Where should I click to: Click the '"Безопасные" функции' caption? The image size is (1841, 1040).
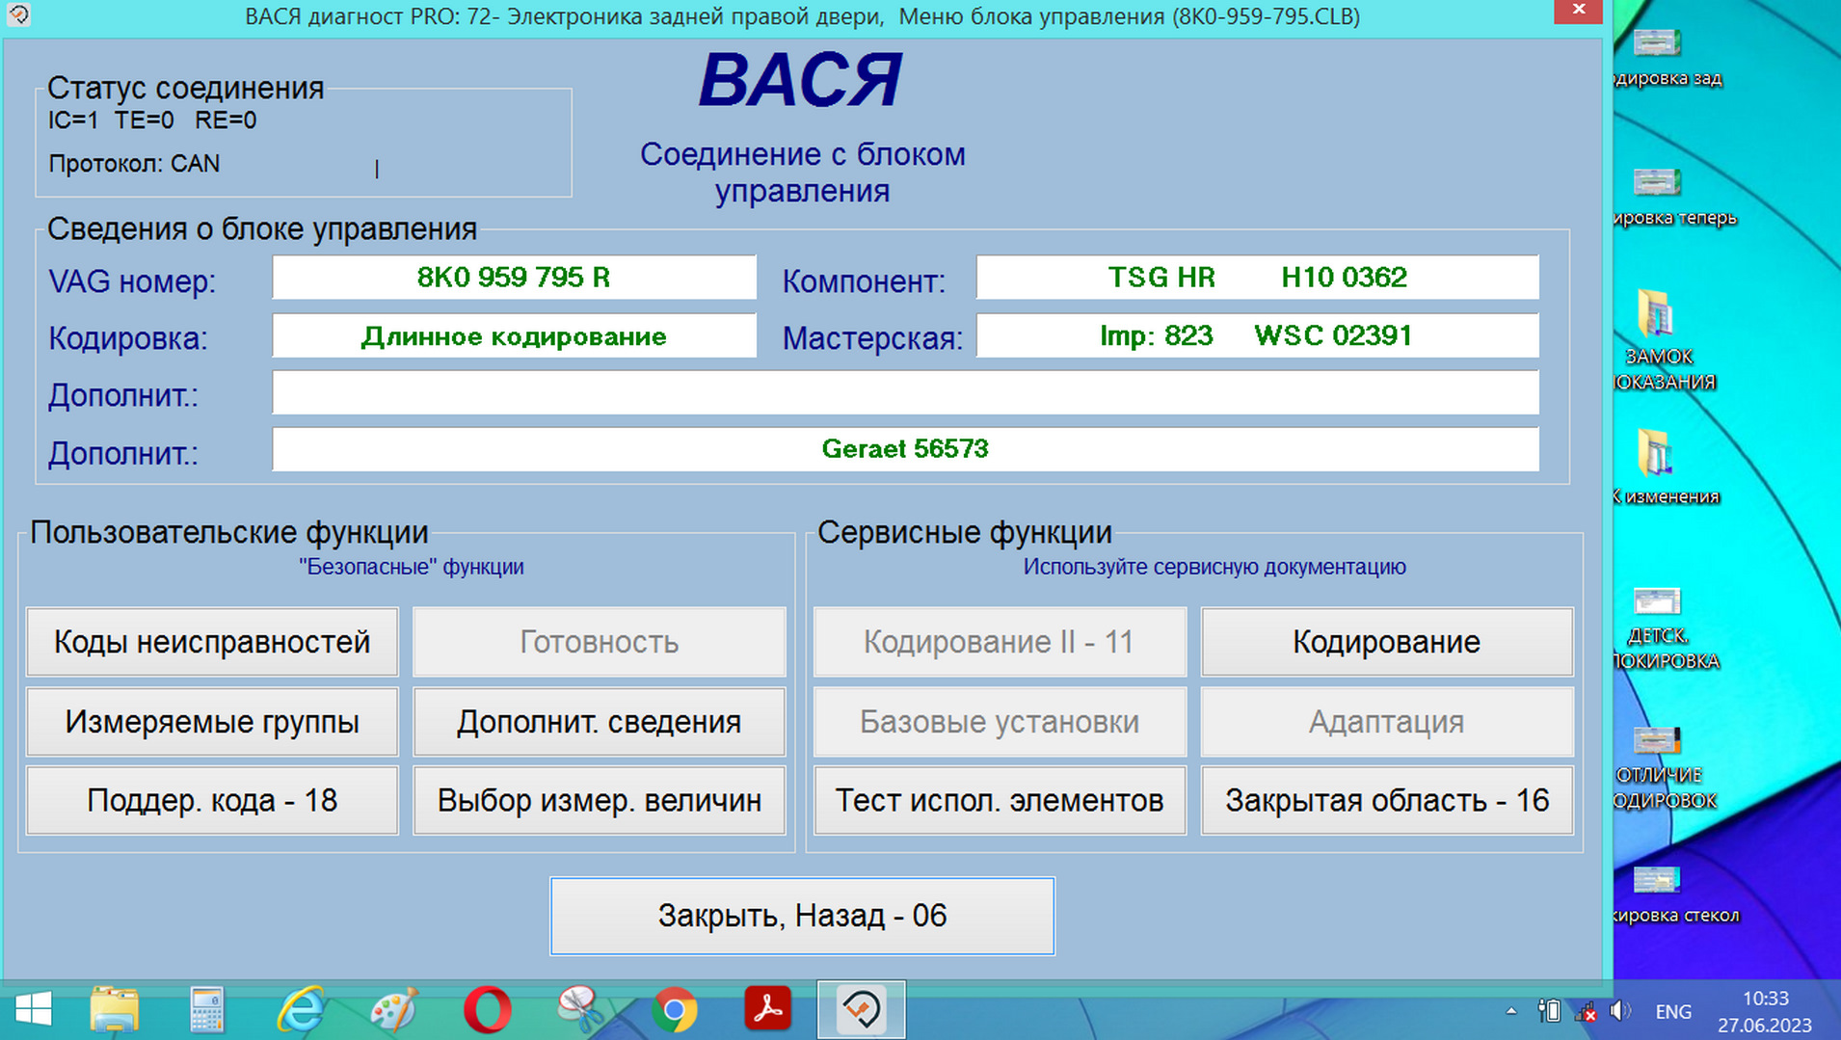[x=412, y=567]
